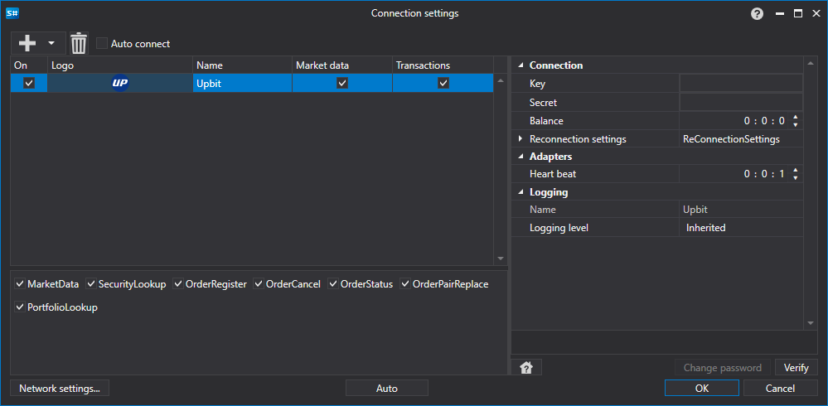Uncheck the PortfolioLookup checkbox
This screenshot has height=406, width=828.
(20, 307)
